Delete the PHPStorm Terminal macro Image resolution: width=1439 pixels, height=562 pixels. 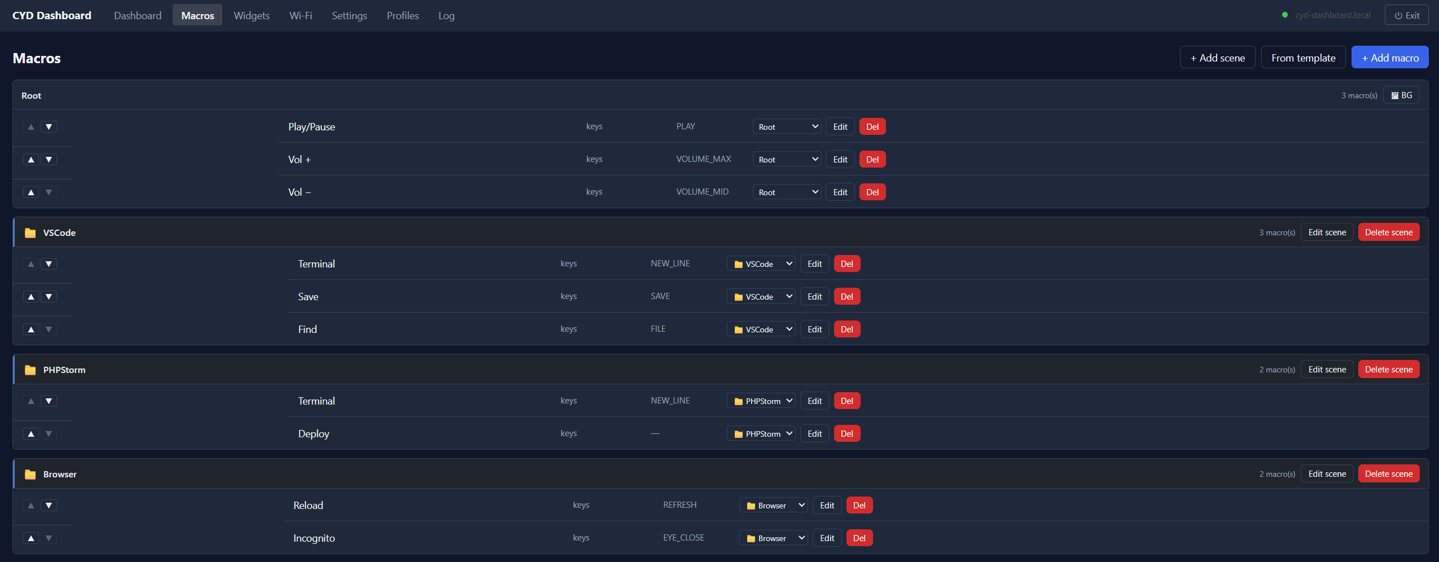tap(847, 401)
